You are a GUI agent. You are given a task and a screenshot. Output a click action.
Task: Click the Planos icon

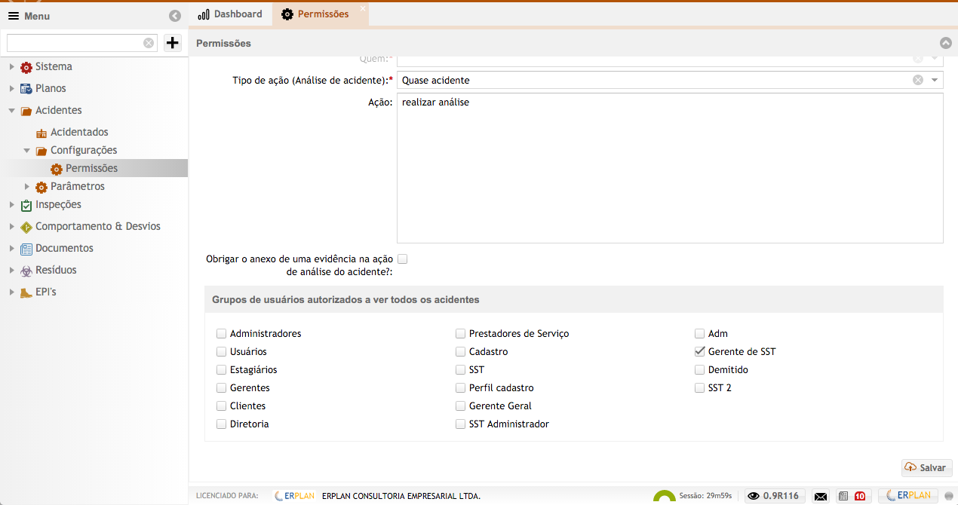26,89
